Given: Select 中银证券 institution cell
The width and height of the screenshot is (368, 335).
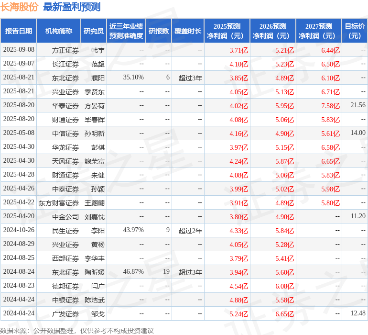Looking at the screenshot, I should 65,300.
